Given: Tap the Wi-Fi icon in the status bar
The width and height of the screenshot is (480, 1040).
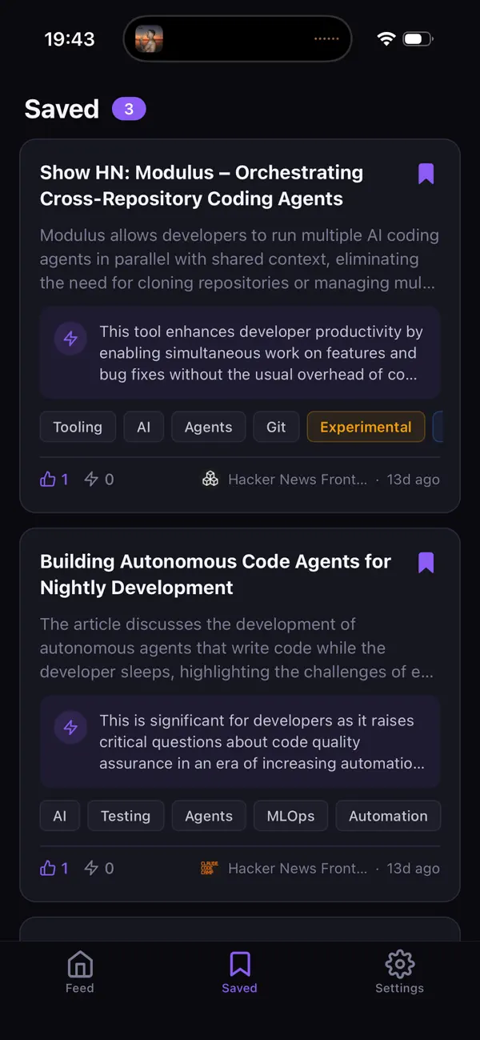Looking at the screenshot, I should click(386, 37).
